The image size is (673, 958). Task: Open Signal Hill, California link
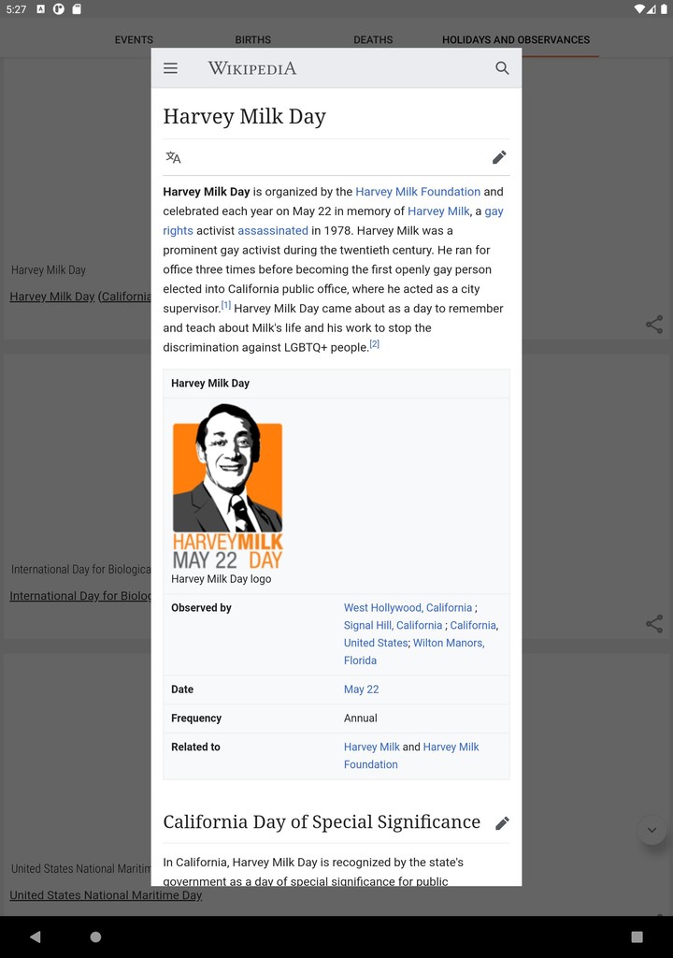coord(393,626)
